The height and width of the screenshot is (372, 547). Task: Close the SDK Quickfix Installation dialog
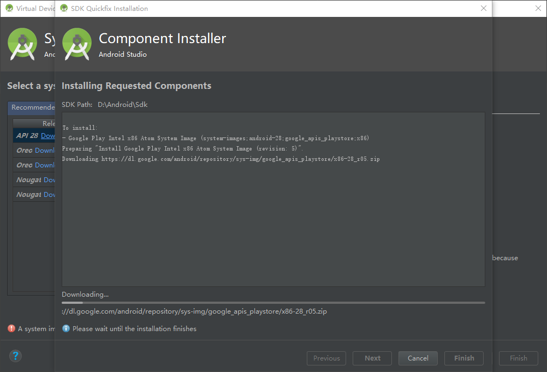[x=484, y=8]
